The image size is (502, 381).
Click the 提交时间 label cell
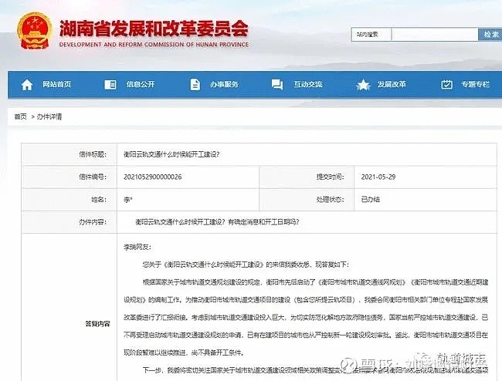click(x=307, y=177)
